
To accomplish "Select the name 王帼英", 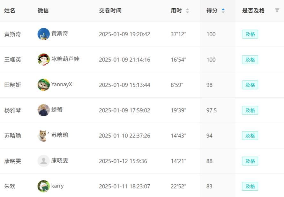I will point(13,60).
